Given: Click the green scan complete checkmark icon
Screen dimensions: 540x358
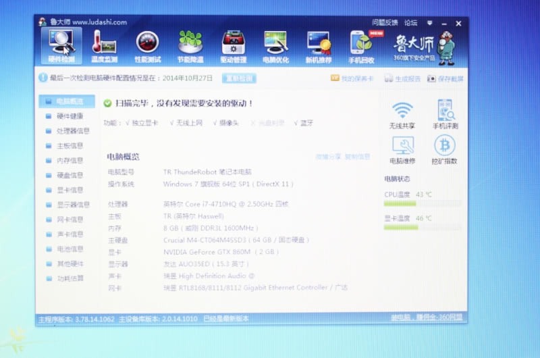Looking at the screenshot, I should tap(107, 103).
